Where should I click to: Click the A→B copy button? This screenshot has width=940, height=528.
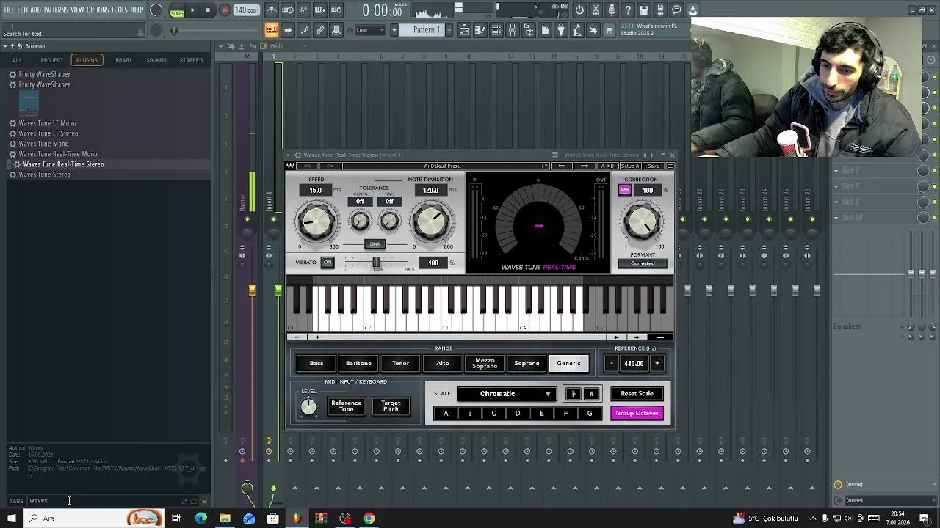point(607,166)
